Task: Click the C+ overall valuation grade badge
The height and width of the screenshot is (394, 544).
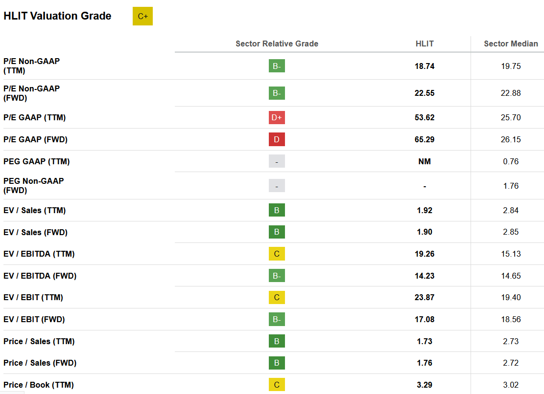Action: coord(142,16)
